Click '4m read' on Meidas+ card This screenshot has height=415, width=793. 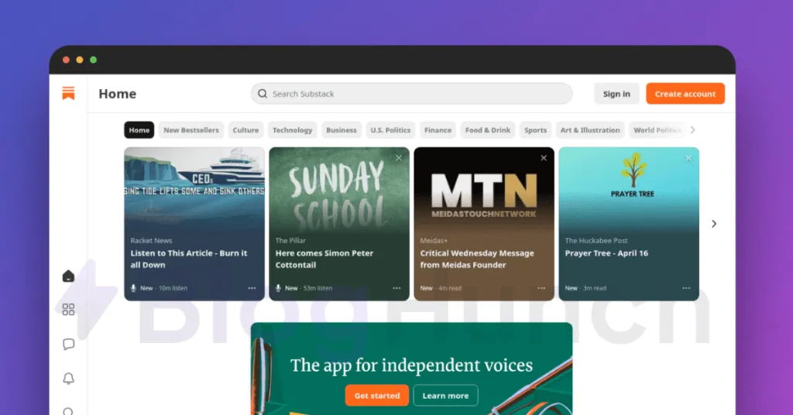(x=450, y=288)
